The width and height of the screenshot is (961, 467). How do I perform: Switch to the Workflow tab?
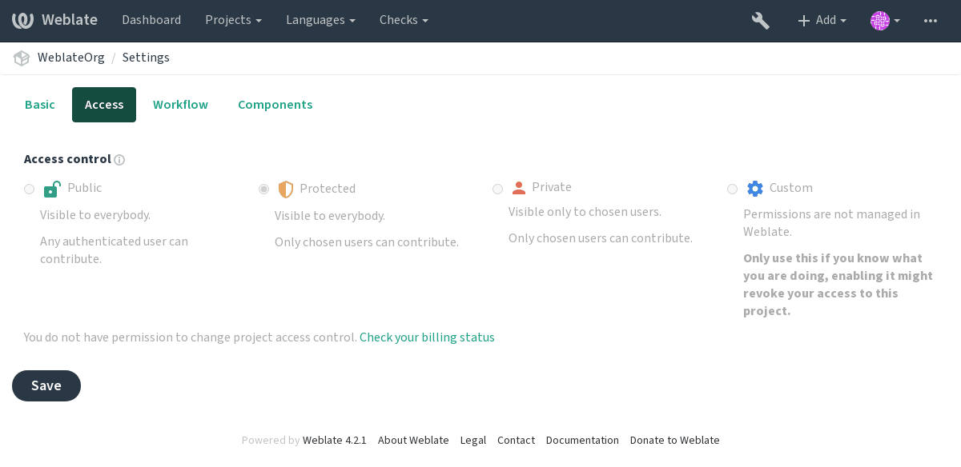coord(180,105)
